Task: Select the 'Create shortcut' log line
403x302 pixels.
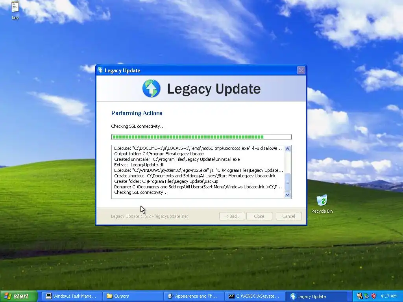Action: 195,176
